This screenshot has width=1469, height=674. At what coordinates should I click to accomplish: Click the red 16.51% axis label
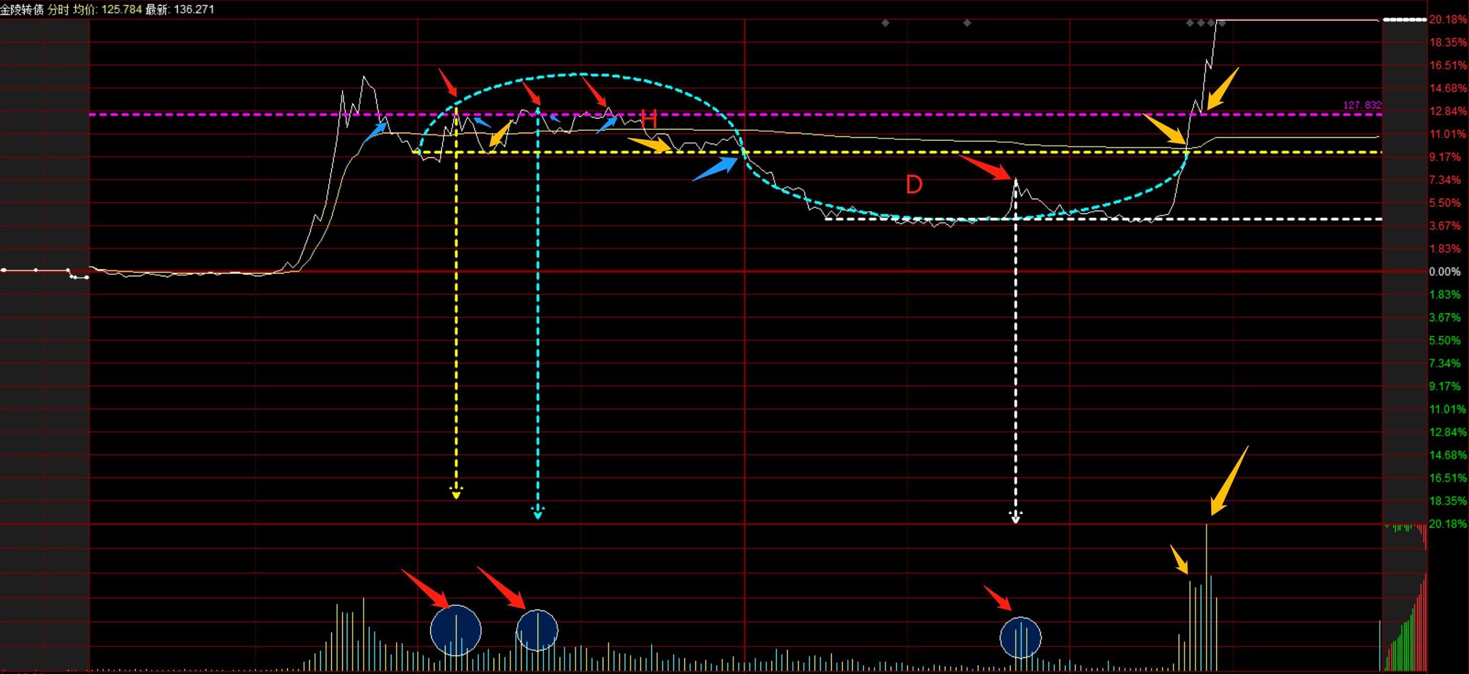tap(1448, 66)
